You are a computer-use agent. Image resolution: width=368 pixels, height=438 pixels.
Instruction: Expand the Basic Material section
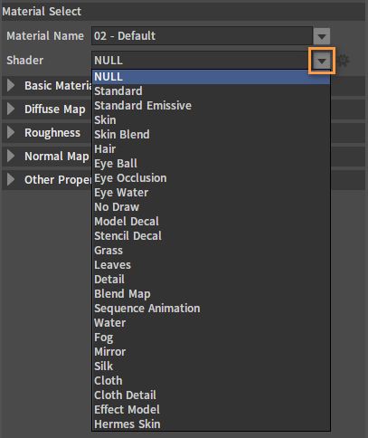(11, 85)
